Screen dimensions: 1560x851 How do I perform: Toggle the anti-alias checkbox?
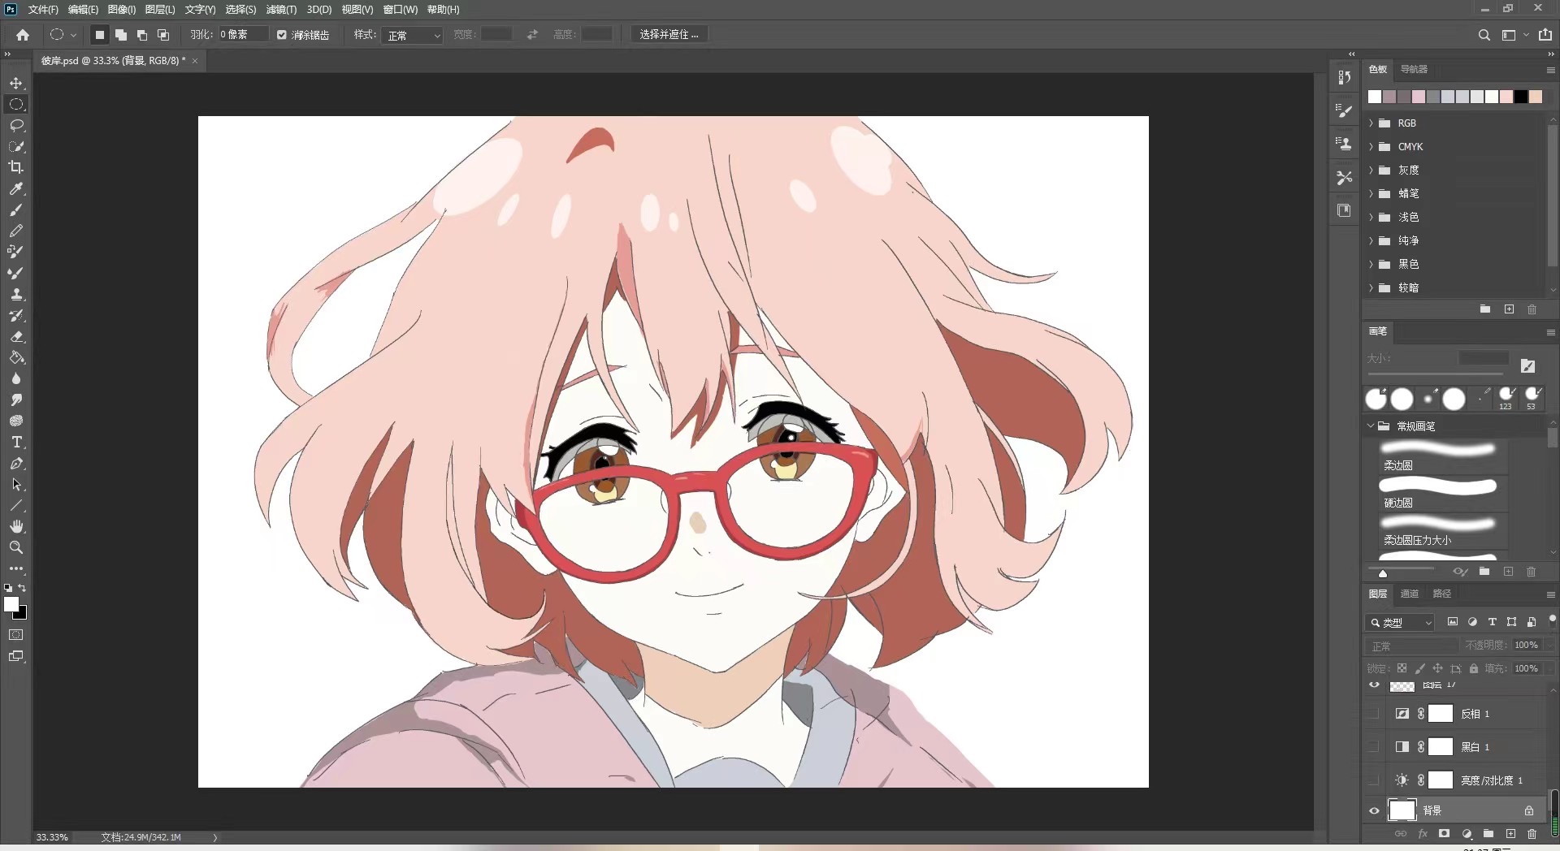pyautogui.click(x=282, y=35)
